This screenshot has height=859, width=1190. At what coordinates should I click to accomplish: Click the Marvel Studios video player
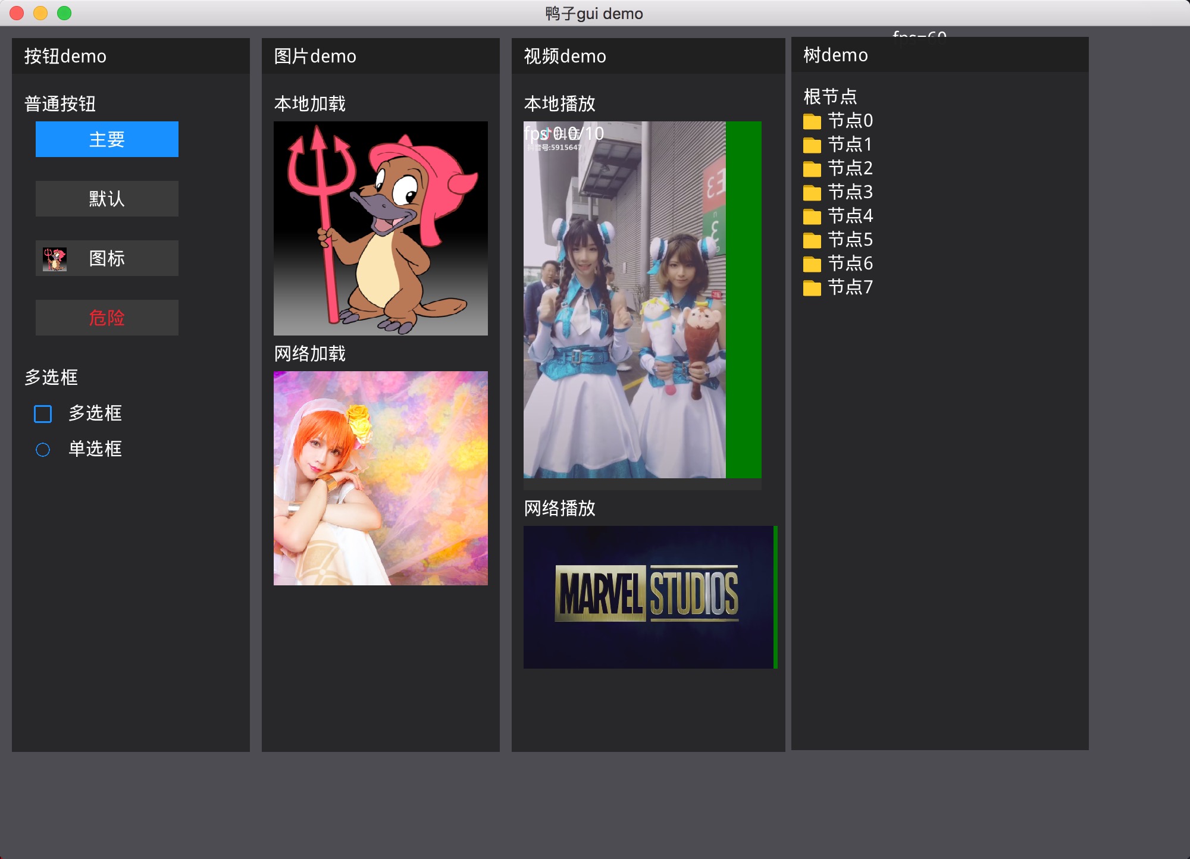tap(647, 597)
